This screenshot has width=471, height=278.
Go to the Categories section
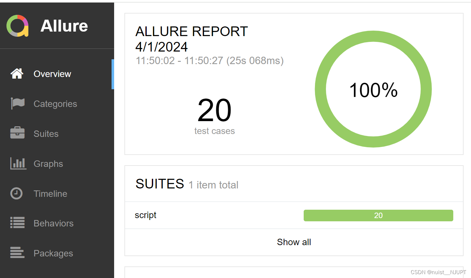[55, 104]
